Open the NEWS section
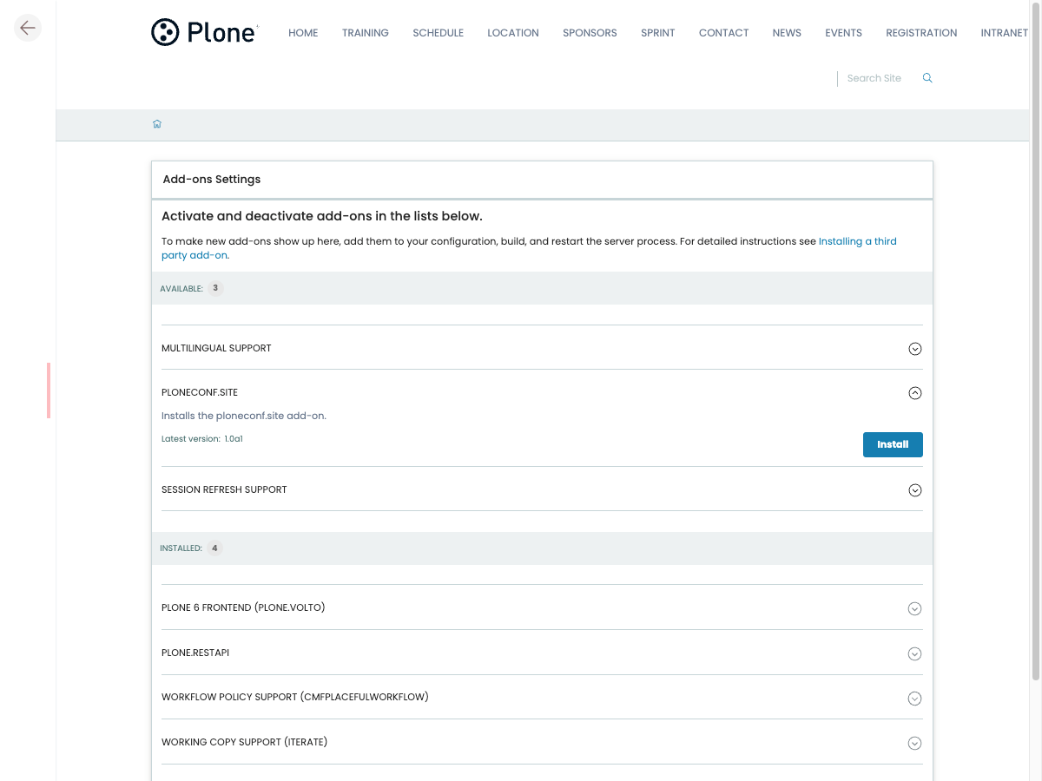The height and width of the screenshot is (781, 1042). click(787, 33)
